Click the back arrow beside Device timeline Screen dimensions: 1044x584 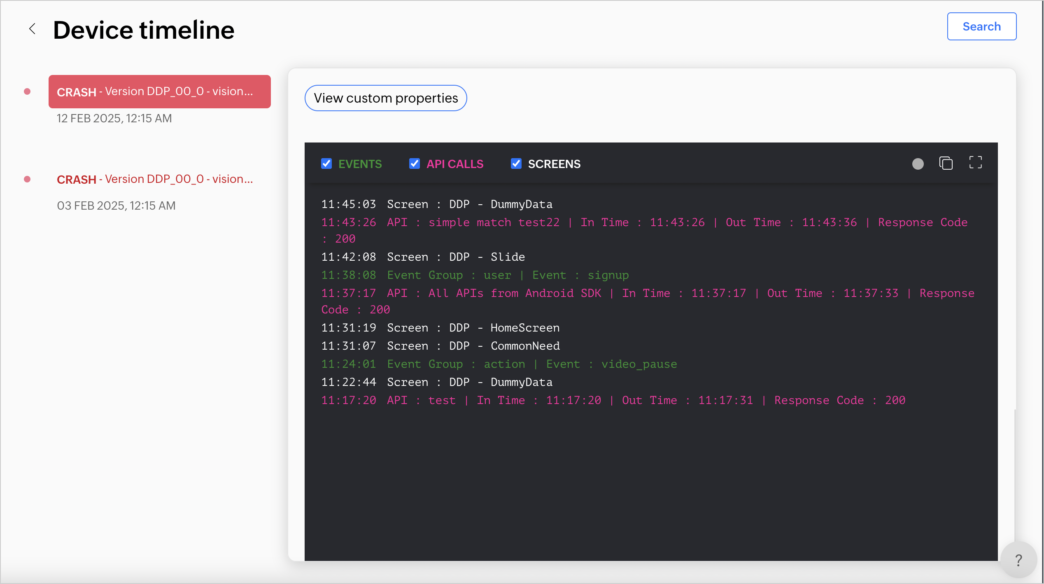pyautogui.click(x=32, y=29)
